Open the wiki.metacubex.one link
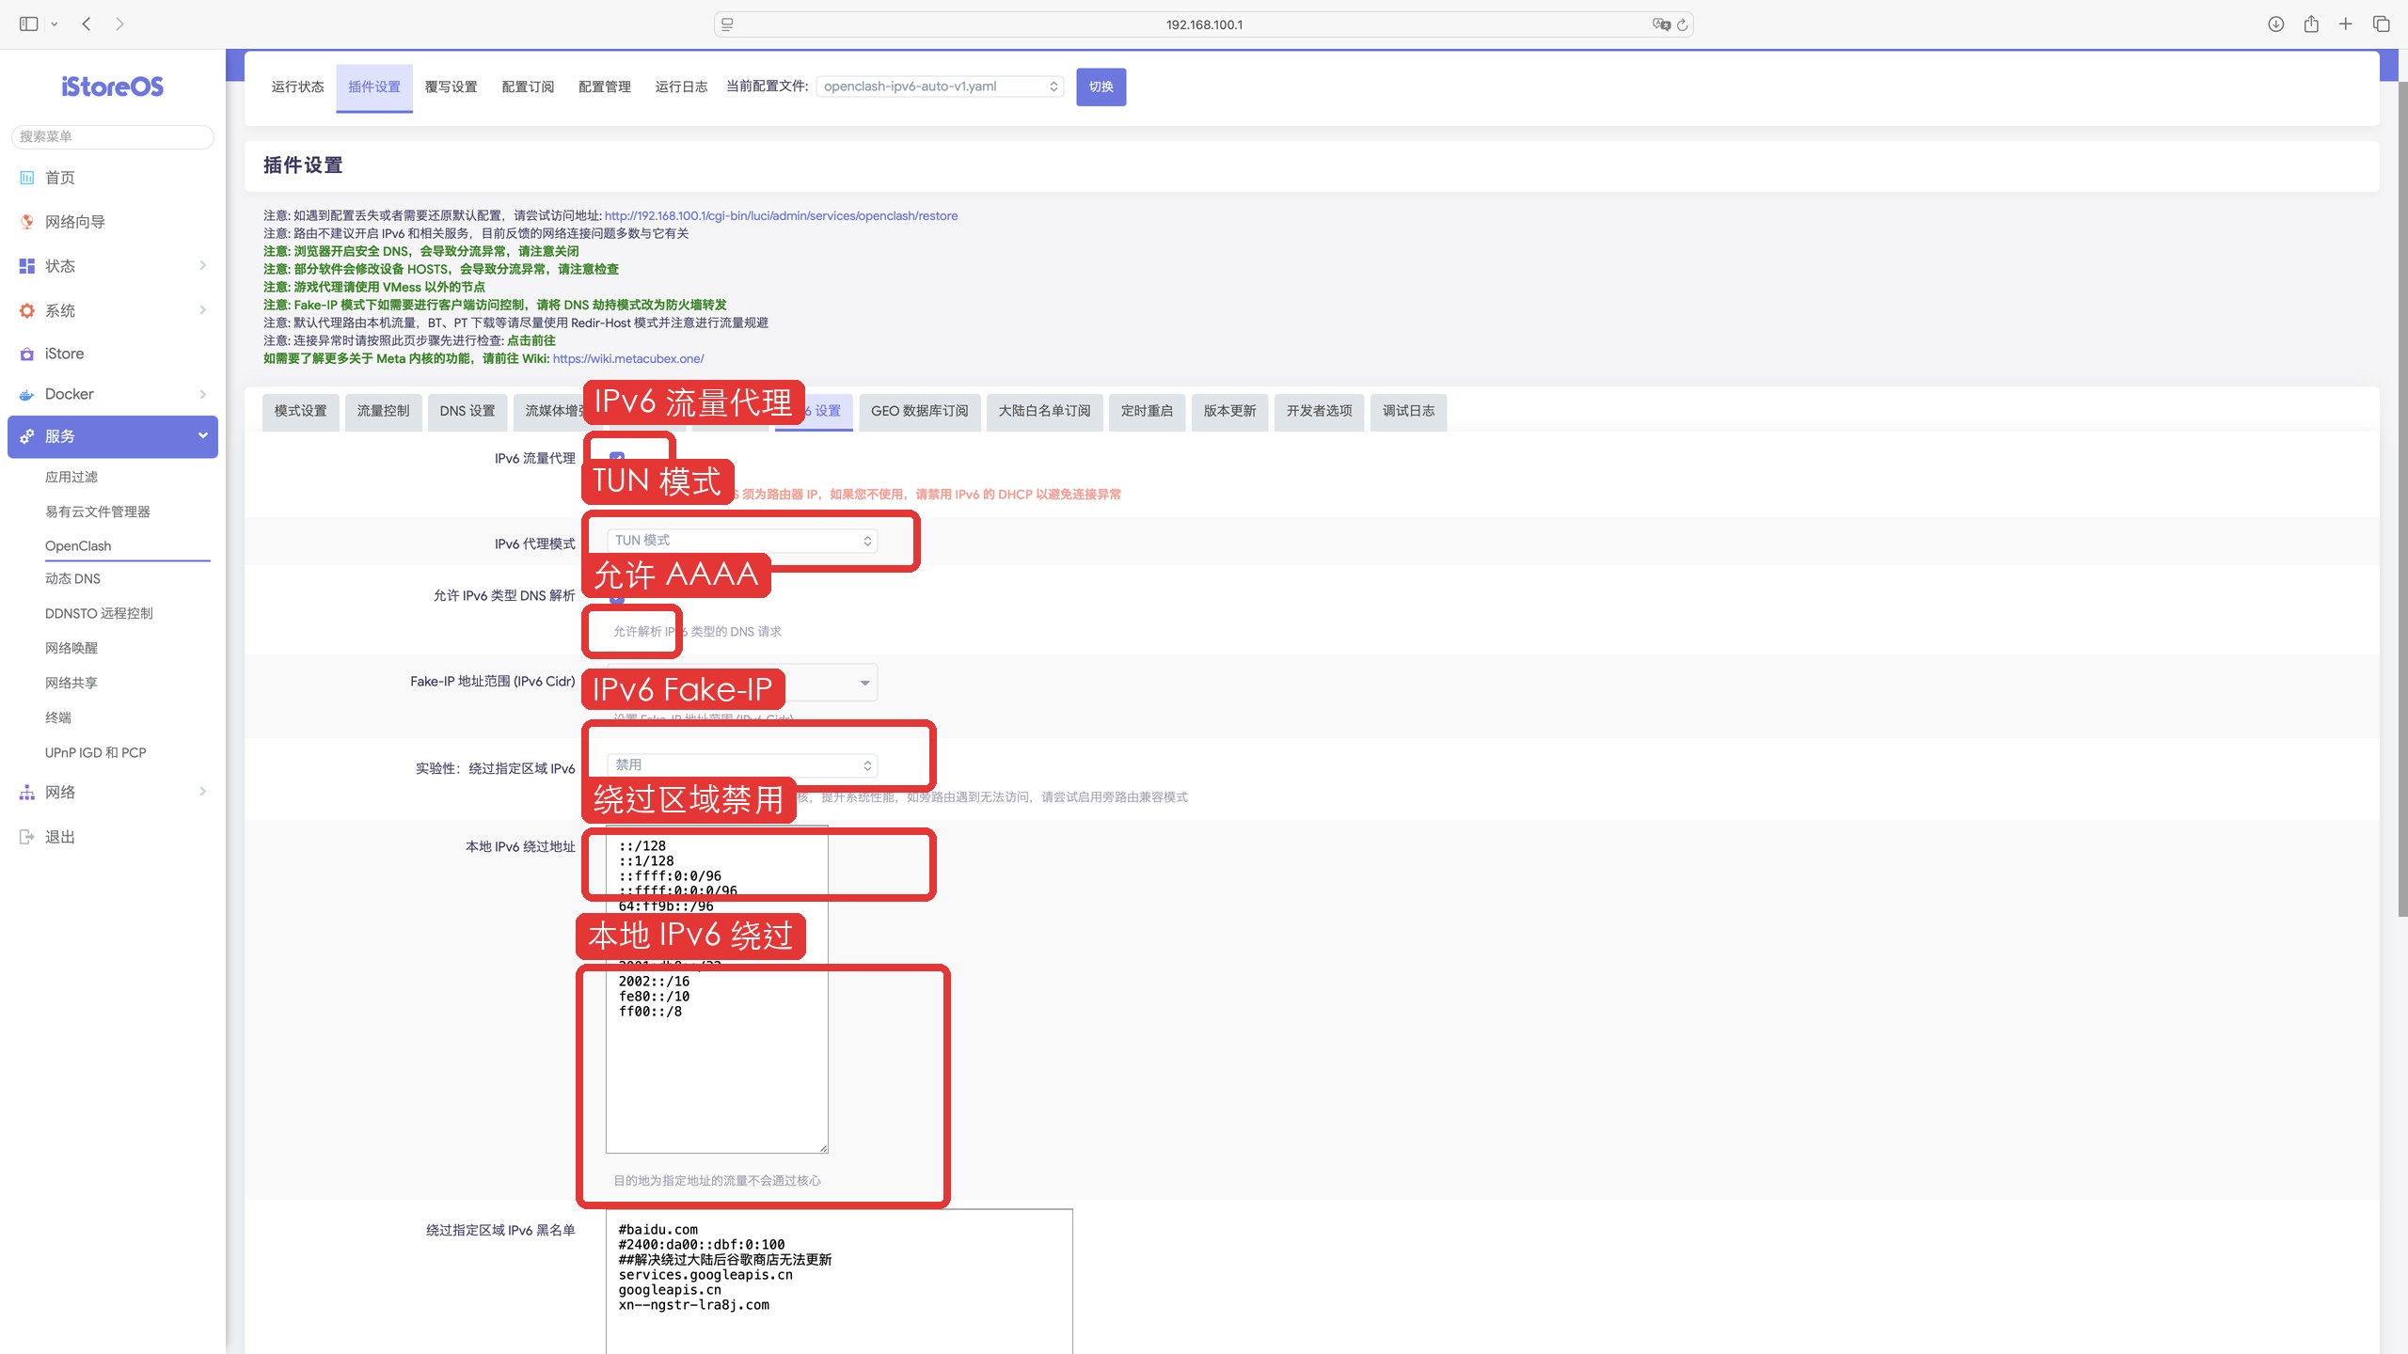This screenshot has height=1354, width=2408. tap(628, 359)
